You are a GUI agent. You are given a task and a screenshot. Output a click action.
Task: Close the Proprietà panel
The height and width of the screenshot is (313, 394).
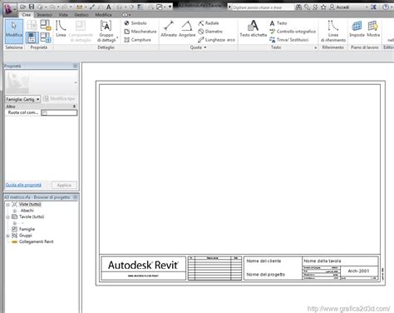pos(75,66)
